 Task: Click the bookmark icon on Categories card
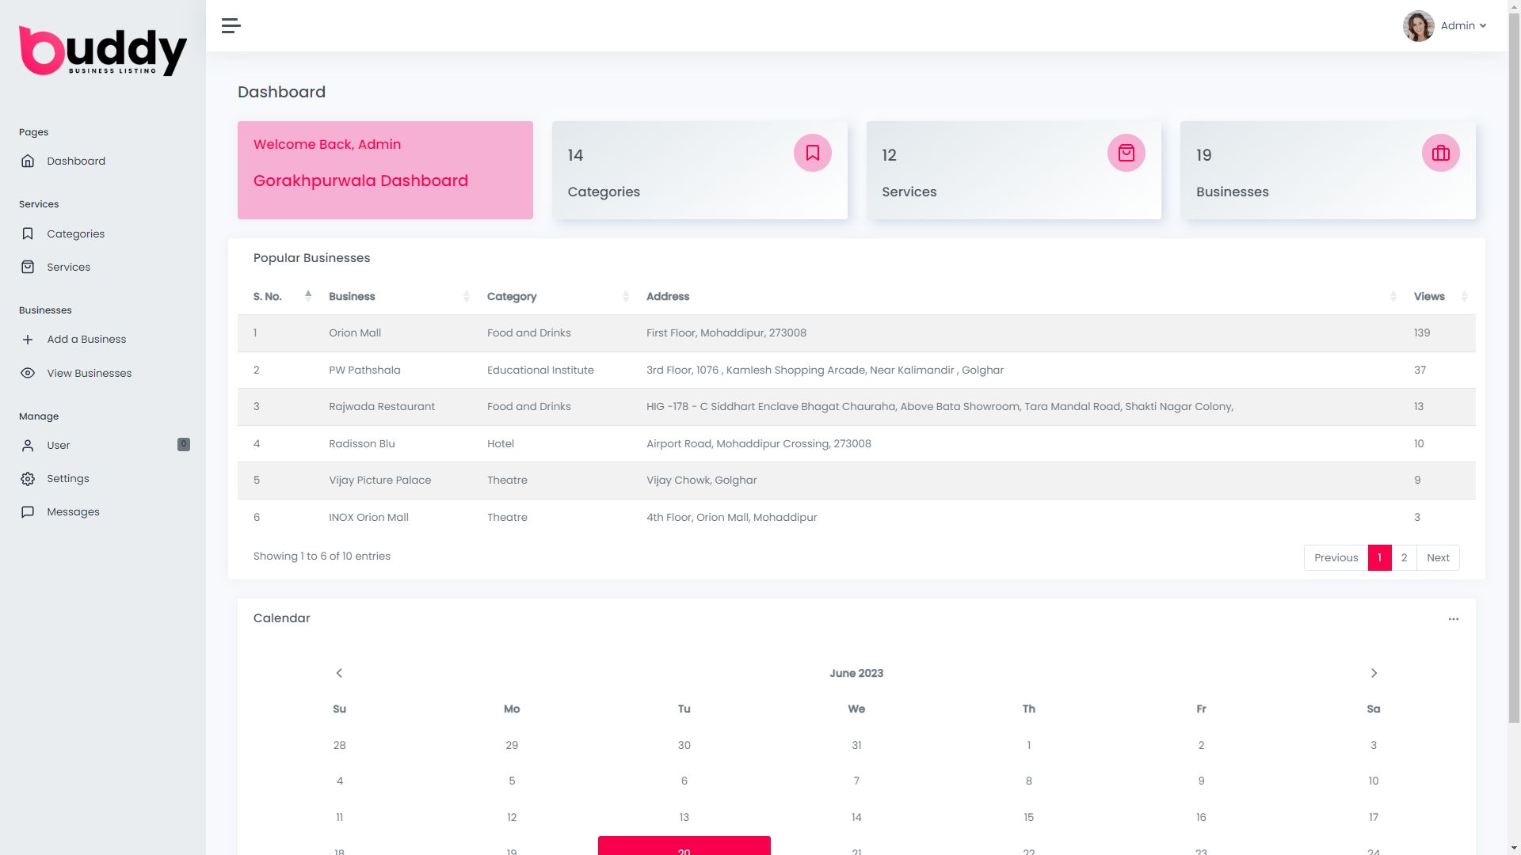coord(812,153)
